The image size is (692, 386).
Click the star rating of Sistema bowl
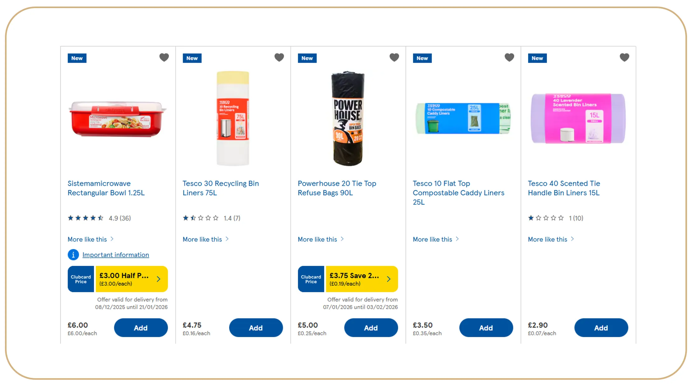click(86, 218)
